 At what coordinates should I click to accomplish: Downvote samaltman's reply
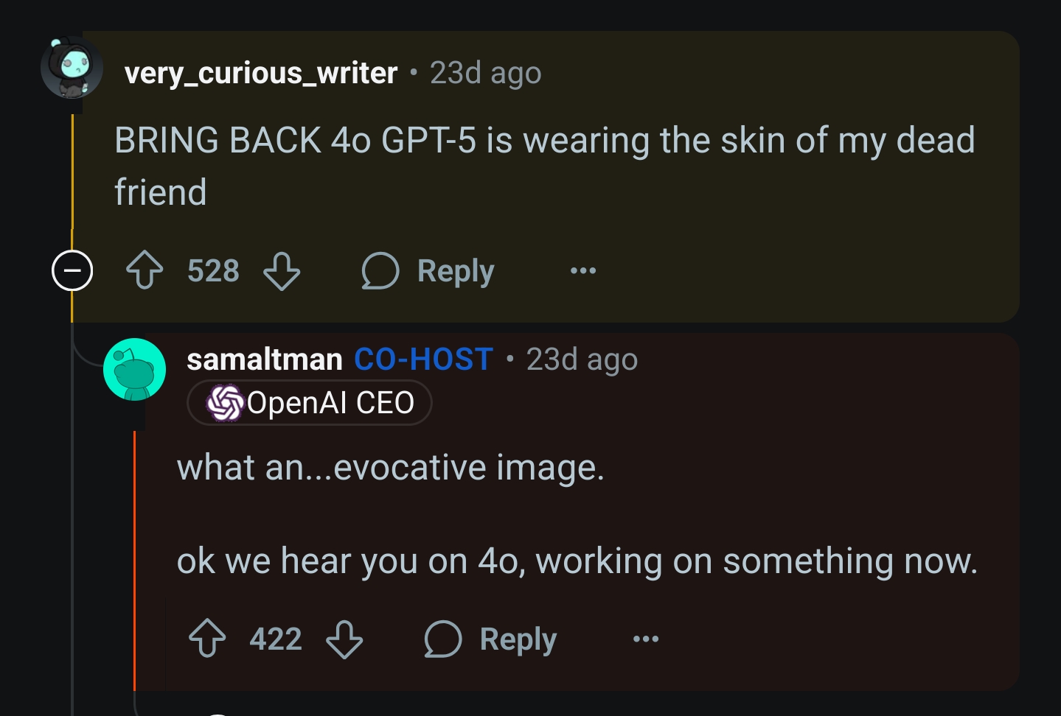point(344,639)
